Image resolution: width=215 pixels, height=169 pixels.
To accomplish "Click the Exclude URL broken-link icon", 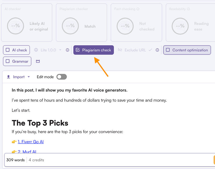I will pyautogui.click(x=120, y=50).
